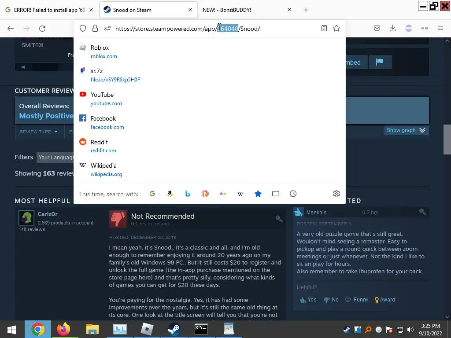
Task: Click the page URL in the address bar
Action: pyautogui.click(x=188, y=29)
